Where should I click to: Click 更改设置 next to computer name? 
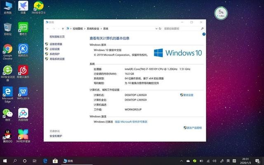(x=188, y=95)
